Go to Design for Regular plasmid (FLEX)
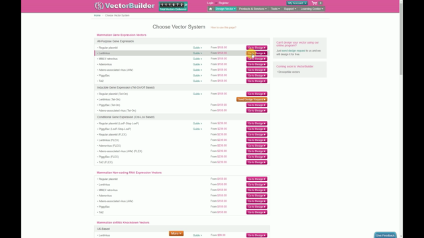424x238 pixels. tap(256, 134)
